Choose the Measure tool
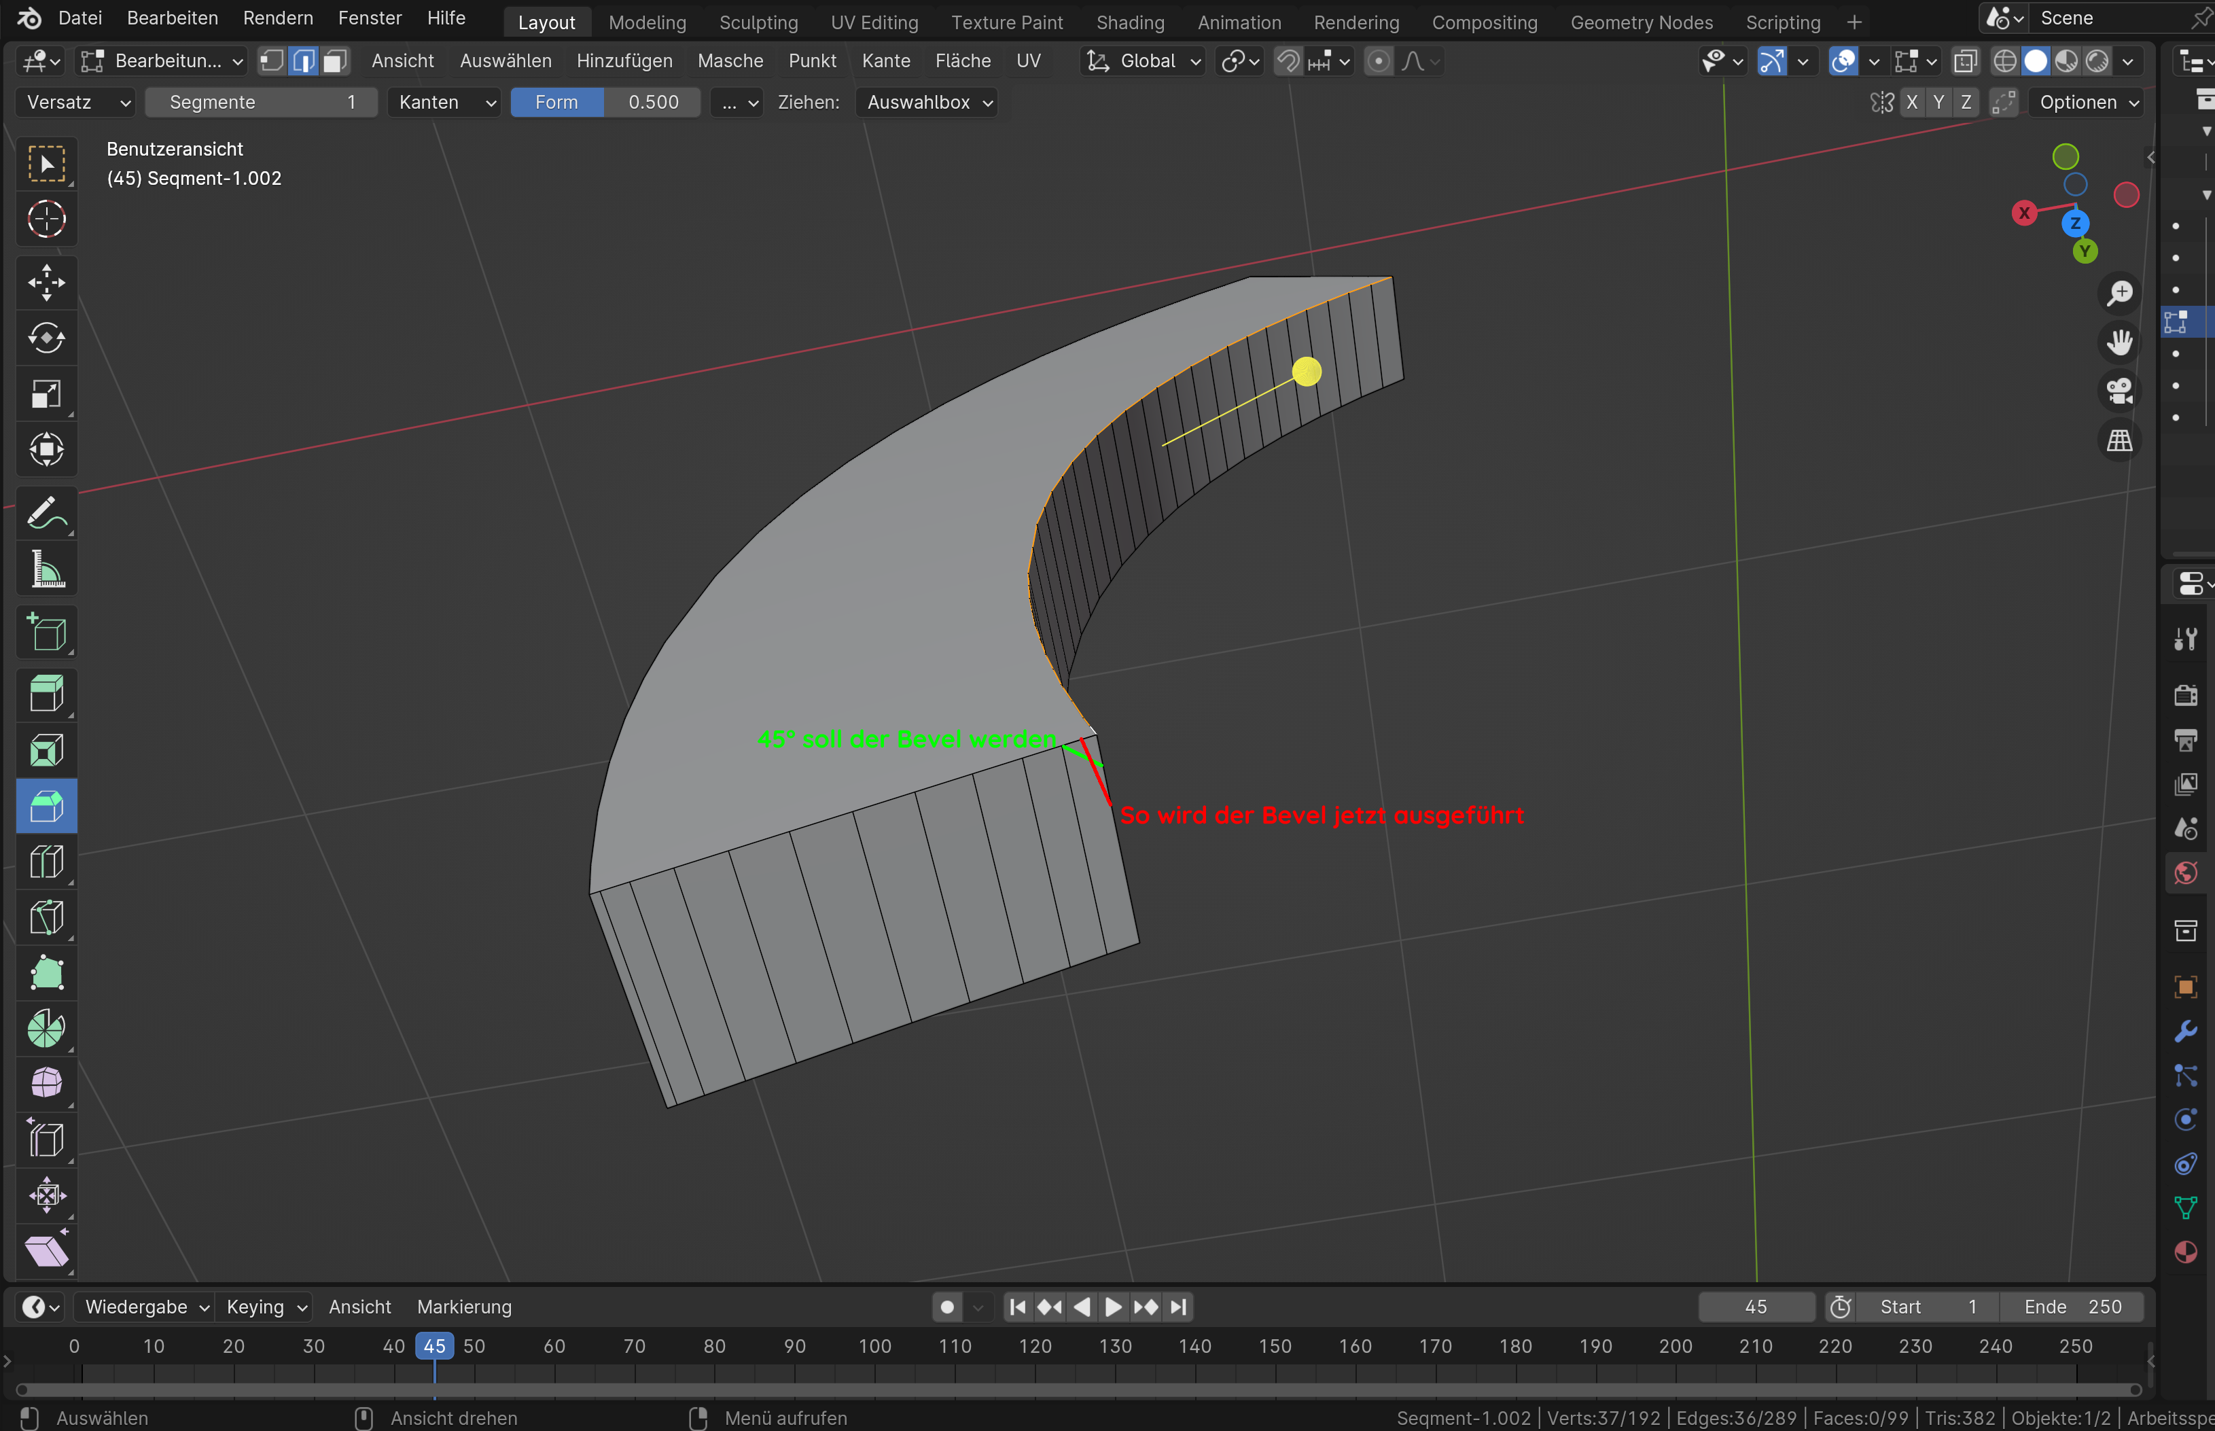Screen dimensions: 2215x1431 [46, 569]
